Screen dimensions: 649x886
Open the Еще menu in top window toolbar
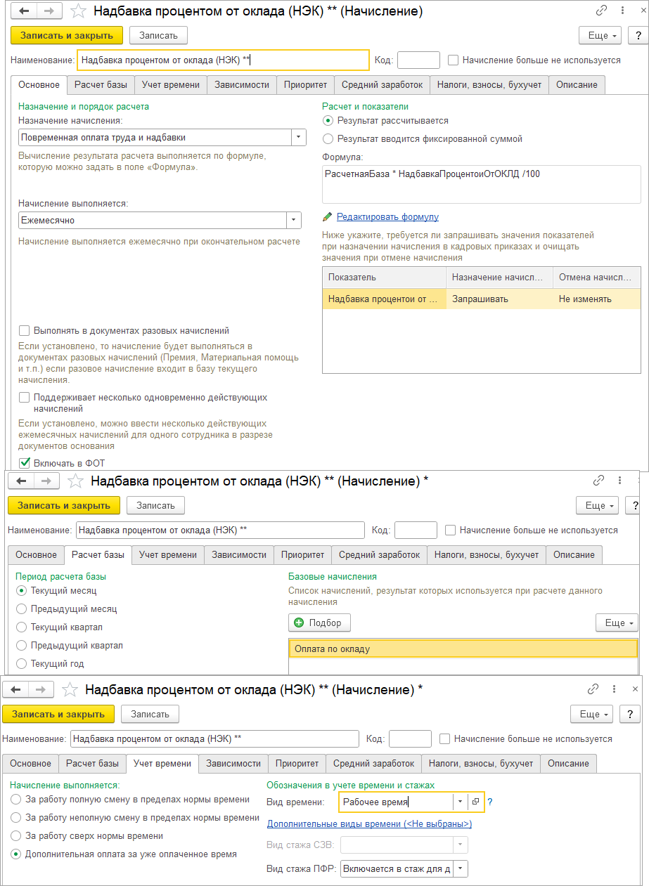(599, 36)
